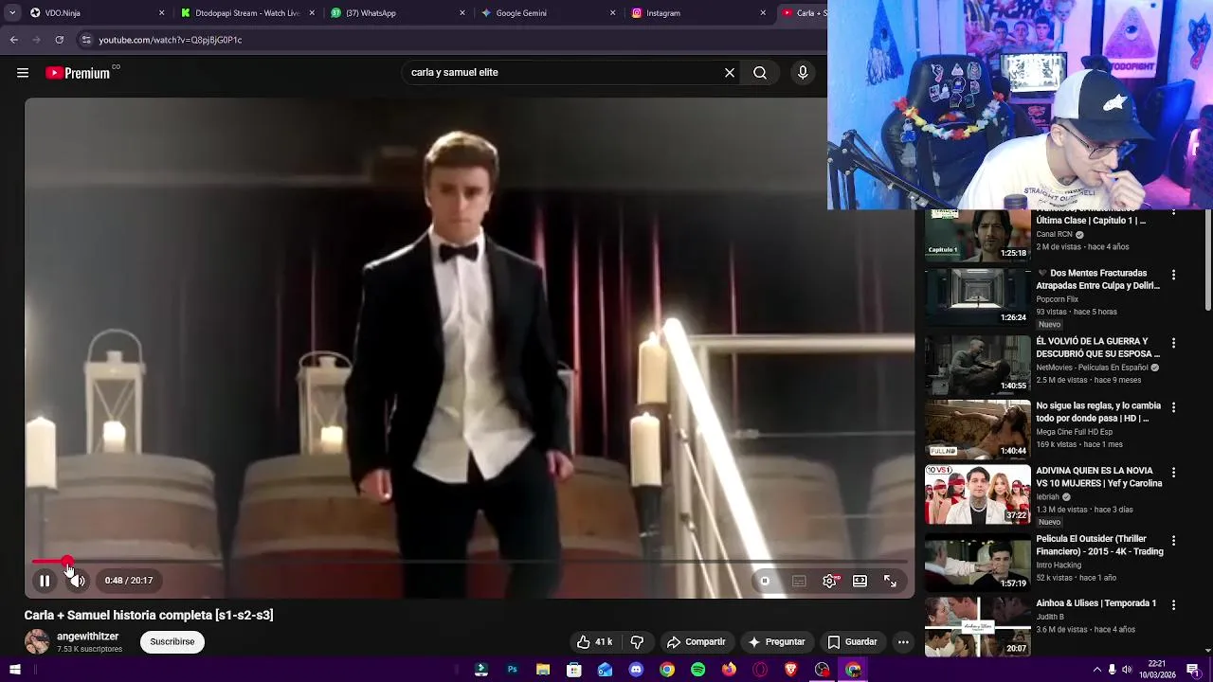This screenshot has width=1213, height=682.
Task: Open 'Última Clase | Capítulo 1' thumbnail
Action: (x=977, y=235)
